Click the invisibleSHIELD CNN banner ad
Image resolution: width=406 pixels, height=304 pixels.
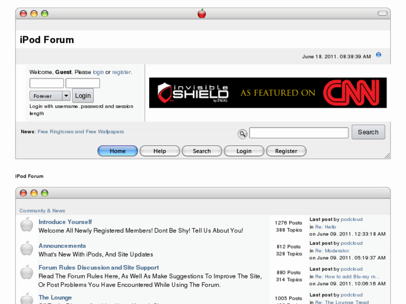(x=268, y=93)
